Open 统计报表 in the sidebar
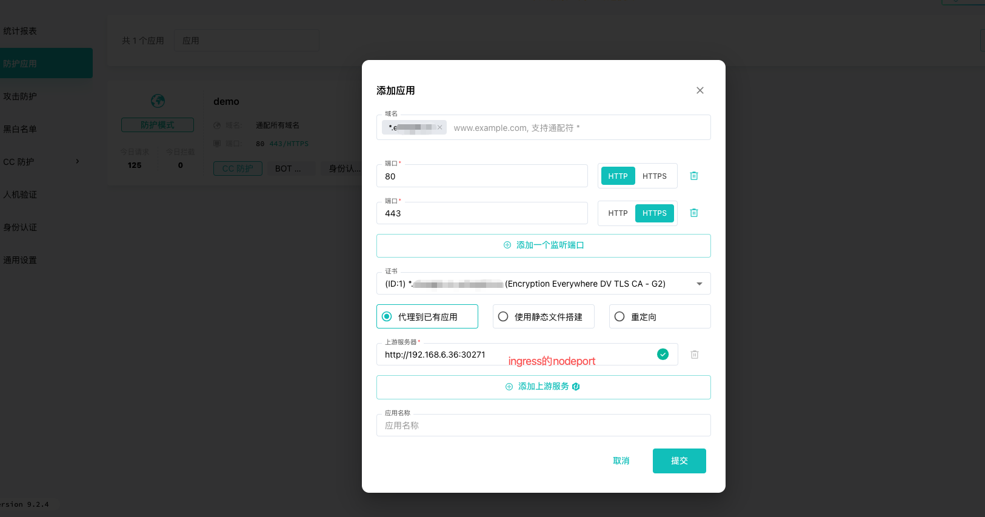 point(20,31)
